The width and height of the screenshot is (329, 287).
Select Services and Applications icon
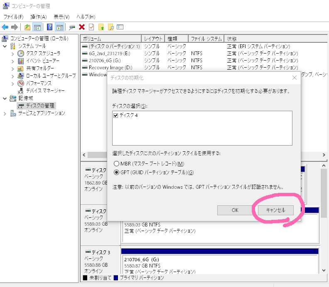pyautogui.click(x=13, y=113)
